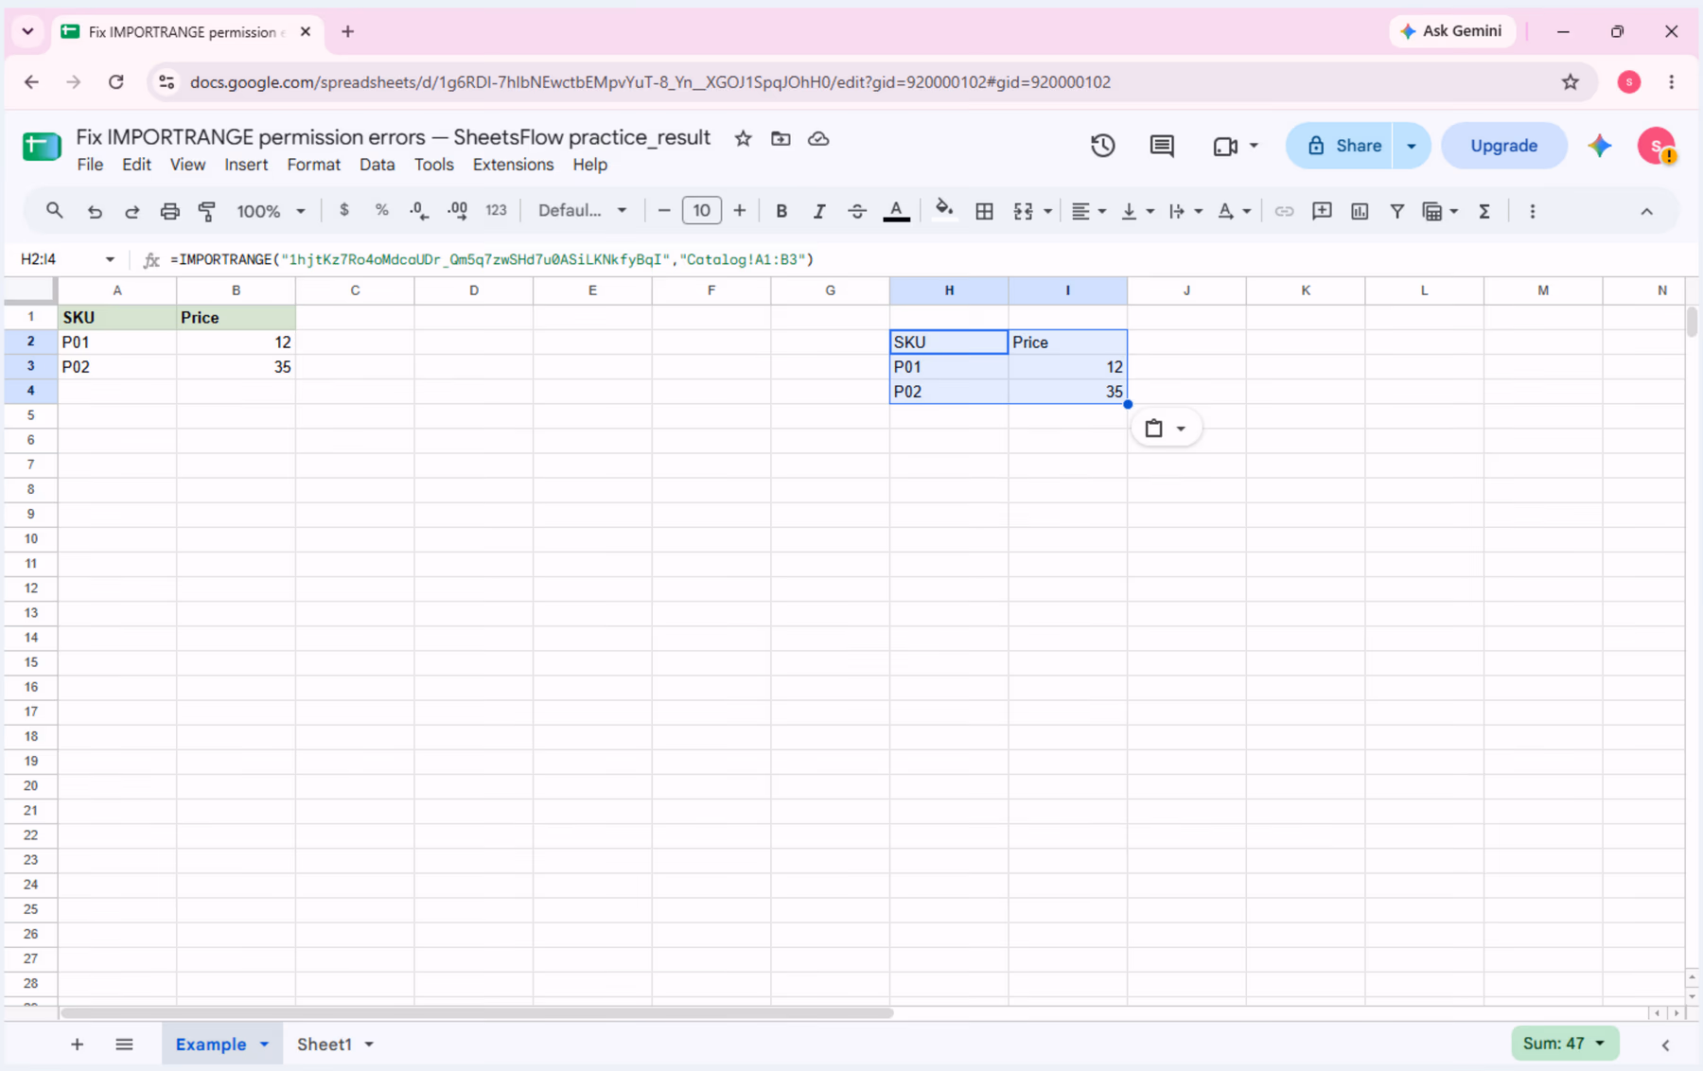1703x1071 pixels.
Task: Open the comments panel icon
Action: coord(1162,146)
